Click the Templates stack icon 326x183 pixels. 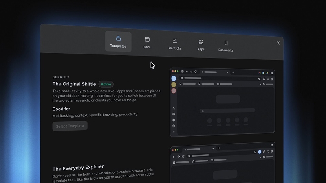pyautogui.click(x=118, y=38)
